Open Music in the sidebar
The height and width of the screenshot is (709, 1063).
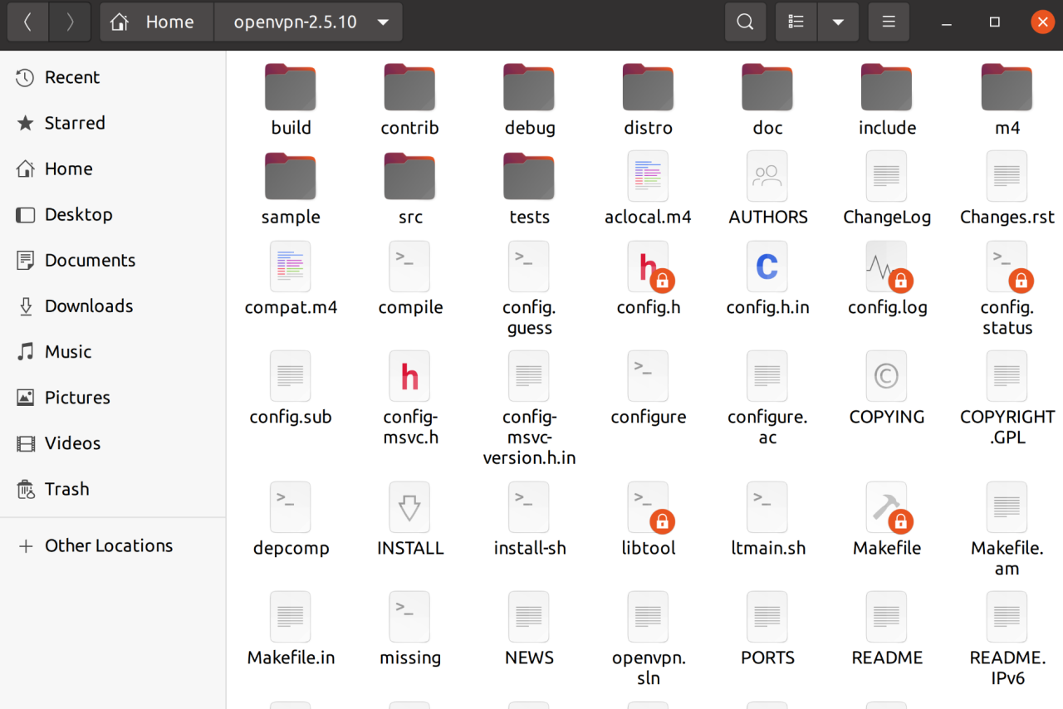pyautogui.click(x=113, y=351)
